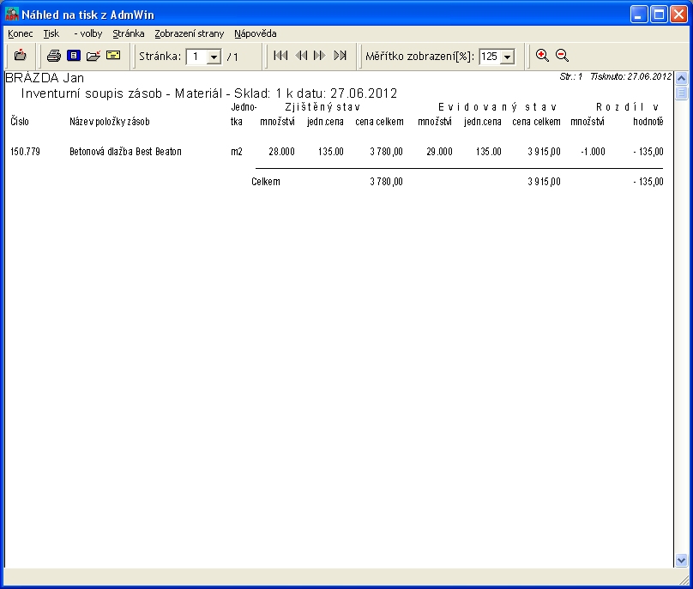Click the blue document page icon

tap(74, 56)
